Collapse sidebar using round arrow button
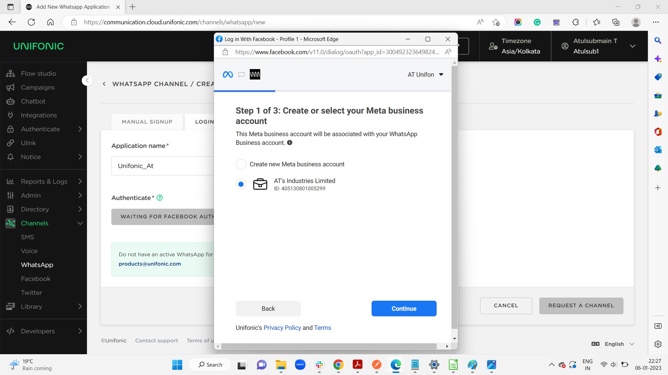Viewport: 668px width, 375px height. point(87,81)
